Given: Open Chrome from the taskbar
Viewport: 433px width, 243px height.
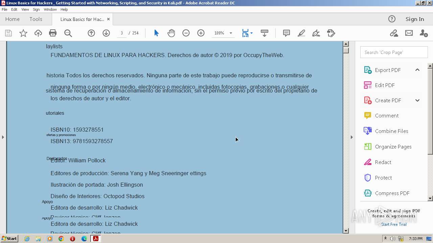Looking at the screenshot, I should tap(61, 239).
